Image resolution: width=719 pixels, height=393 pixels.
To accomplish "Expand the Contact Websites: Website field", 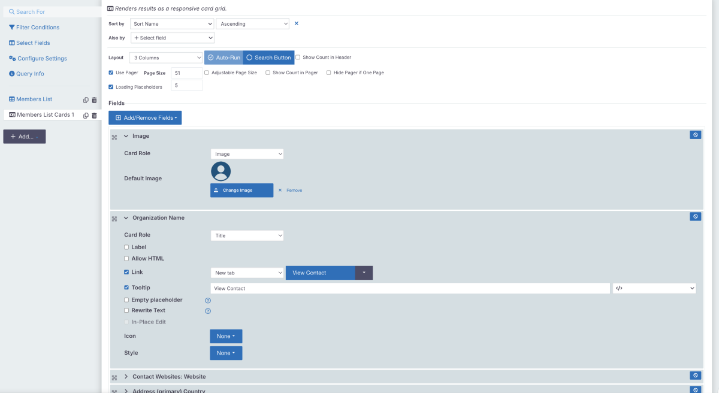I will pos(126,377).
